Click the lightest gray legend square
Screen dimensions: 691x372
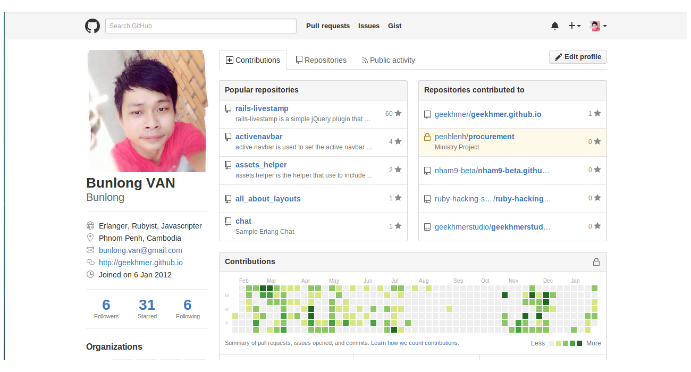pyautogui.click(x=552, y=343)
